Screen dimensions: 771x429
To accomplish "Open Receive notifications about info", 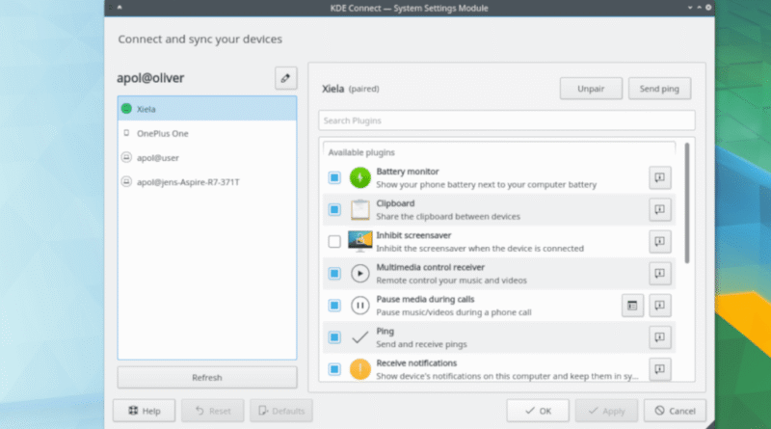I will (x=660, y=369).
